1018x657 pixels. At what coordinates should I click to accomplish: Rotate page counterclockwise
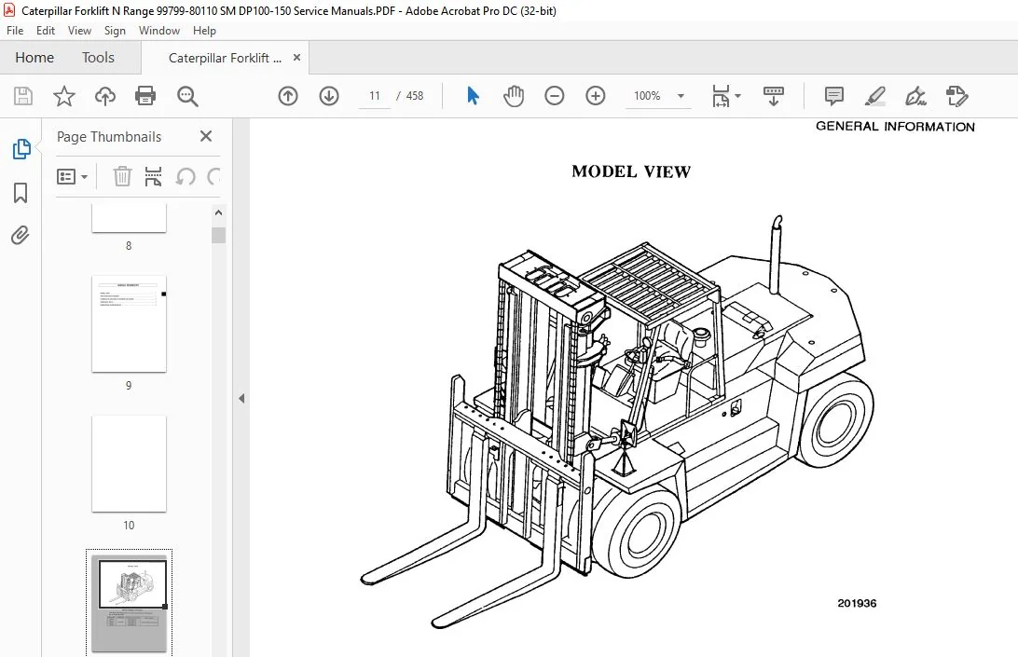pyautogui.click(x=186, y=176)
